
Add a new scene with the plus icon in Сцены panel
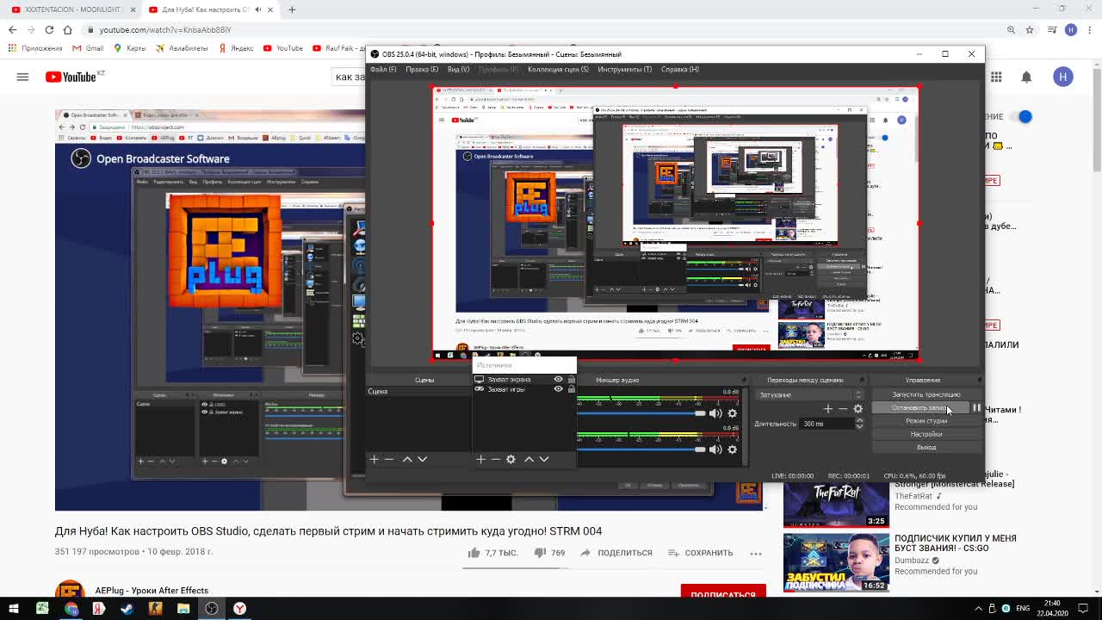(374, 459)
